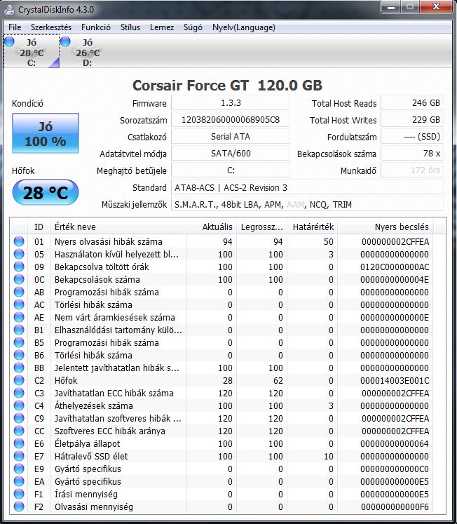
Task: Open the File menu
Action: pyautogui.click(x=15, y=27)
